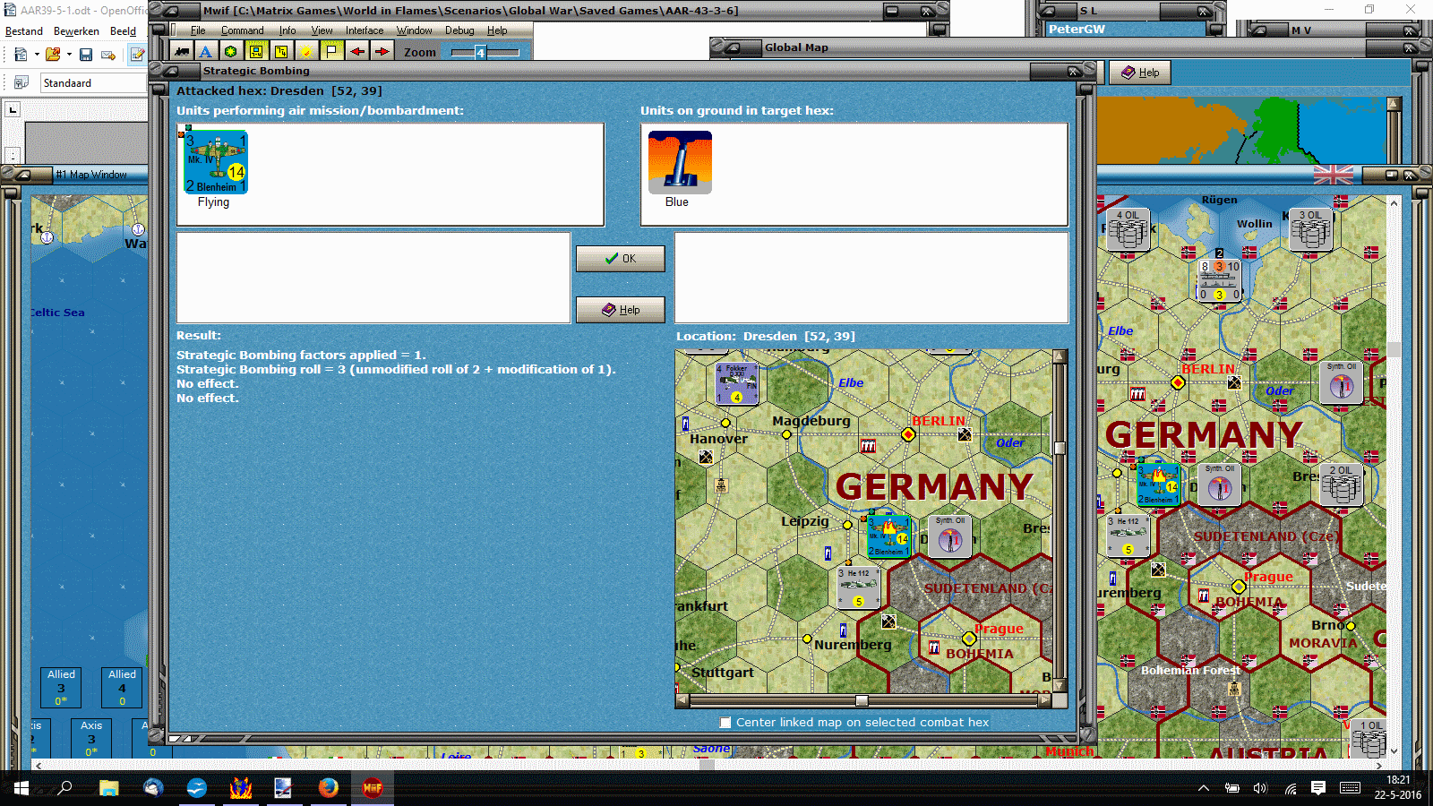This screenshot has height=806, width=1433.
Task: Open File Explorer from the taskbar
Action: point(109,788)
